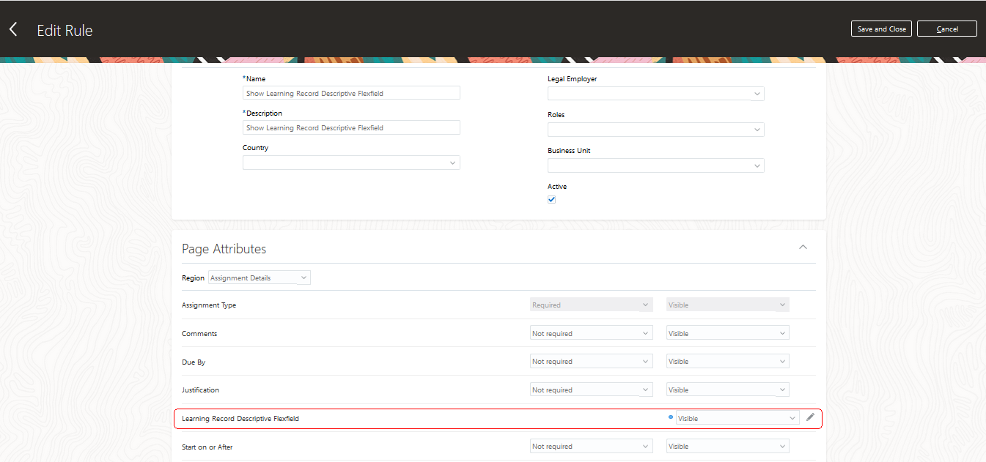Open the Region dropdown
This screenshot has height=462, width=986.
click(260, 278)
